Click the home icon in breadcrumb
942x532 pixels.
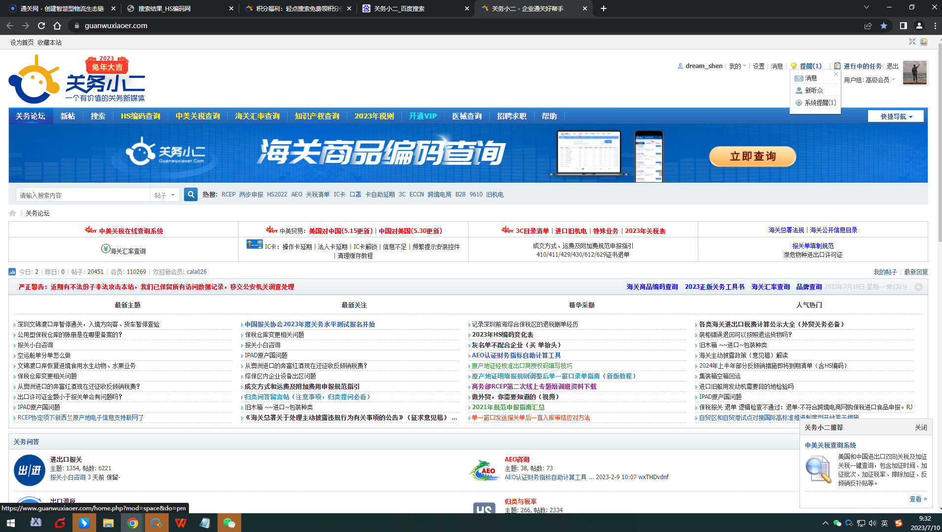12,213
